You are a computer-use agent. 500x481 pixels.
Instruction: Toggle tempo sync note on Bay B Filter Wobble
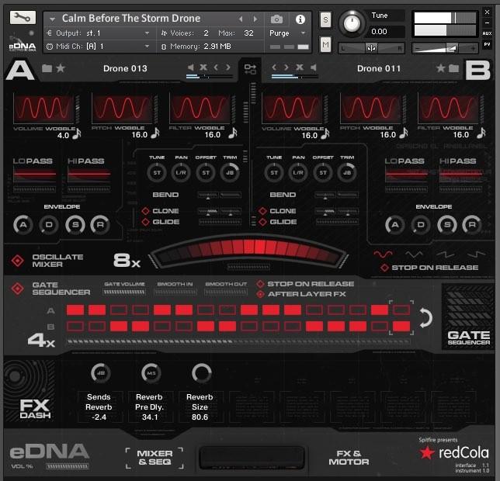point(481,133)
